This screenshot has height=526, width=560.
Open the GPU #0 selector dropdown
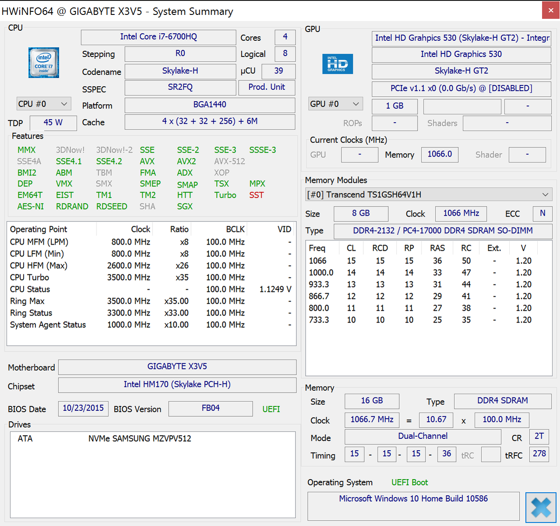coord(335,104)
